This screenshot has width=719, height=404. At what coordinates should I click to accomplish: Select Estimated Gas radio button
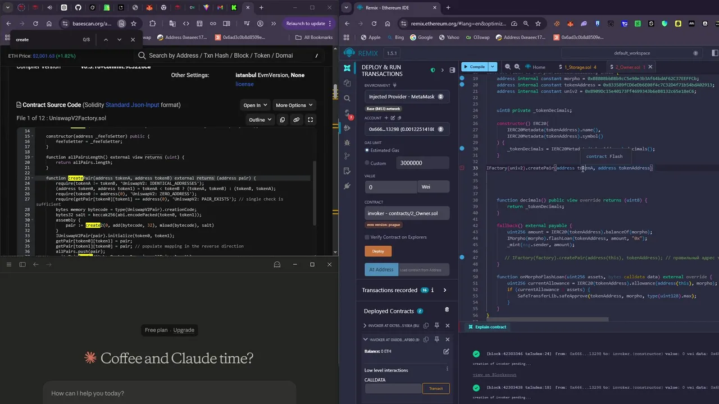point(367,150)
